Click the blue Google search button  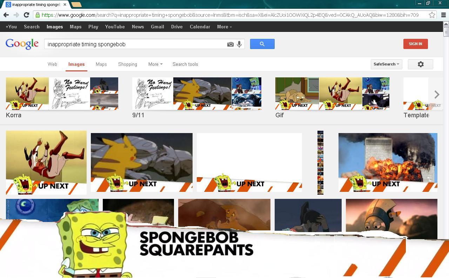[262, 44]
